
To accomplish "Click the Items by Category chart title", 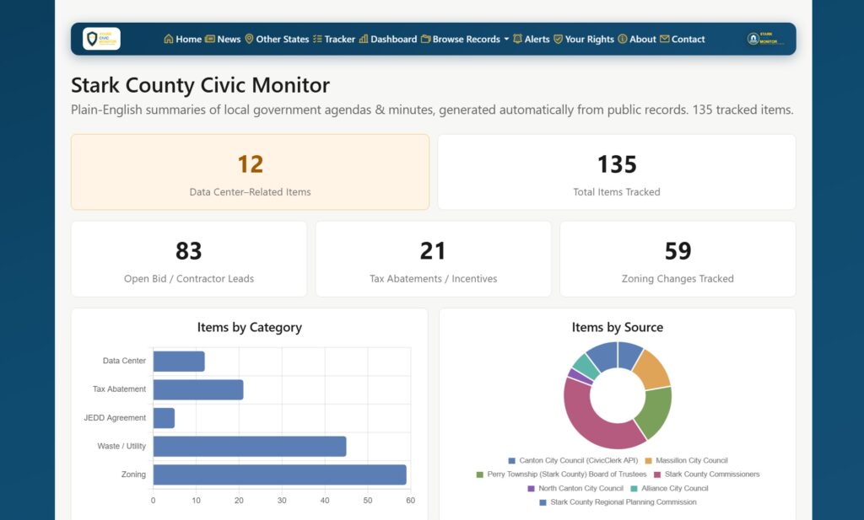I will pyautogui.click(x=250, y=327).
